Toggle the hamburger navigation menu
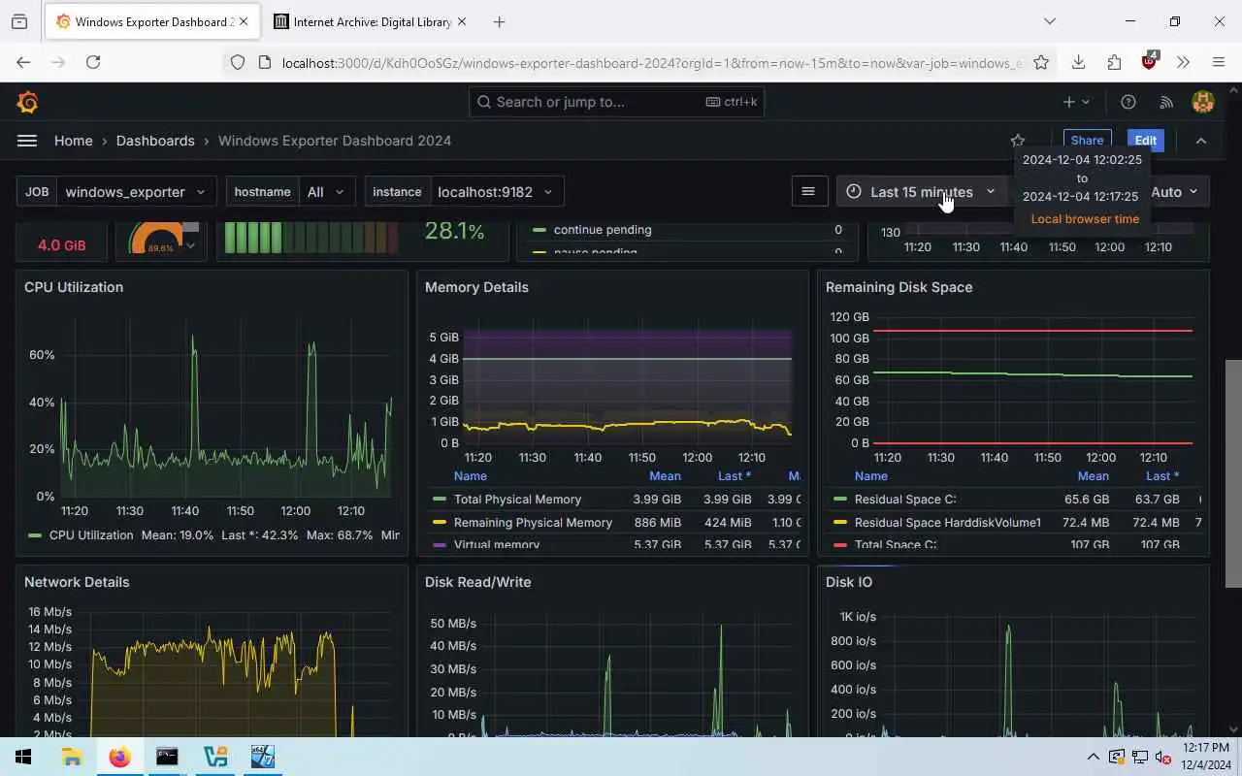1242x776 pixels. (x=27, y=141)
